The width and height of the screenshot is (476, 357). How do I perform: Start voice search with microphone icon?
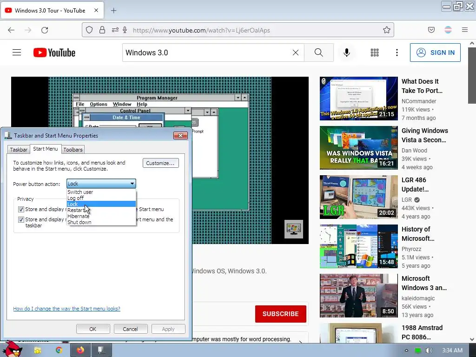click(x=347, y=53)
